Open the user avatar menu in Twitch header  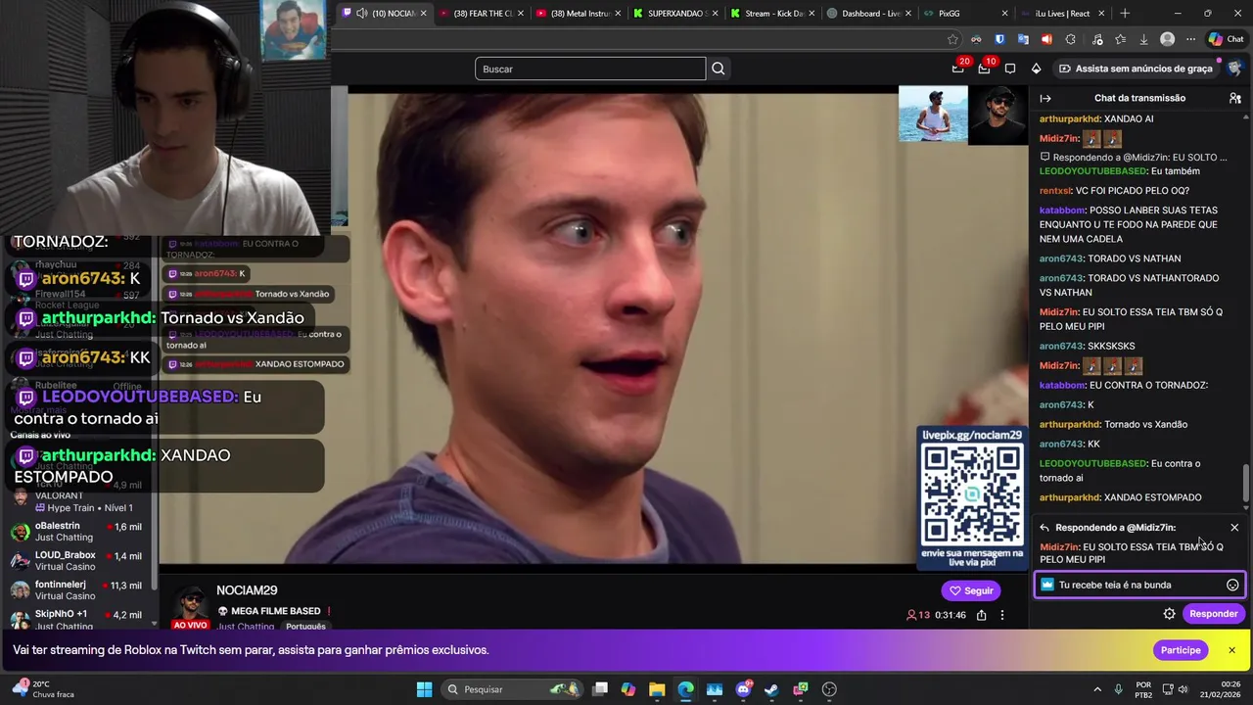coord(1234,69)
